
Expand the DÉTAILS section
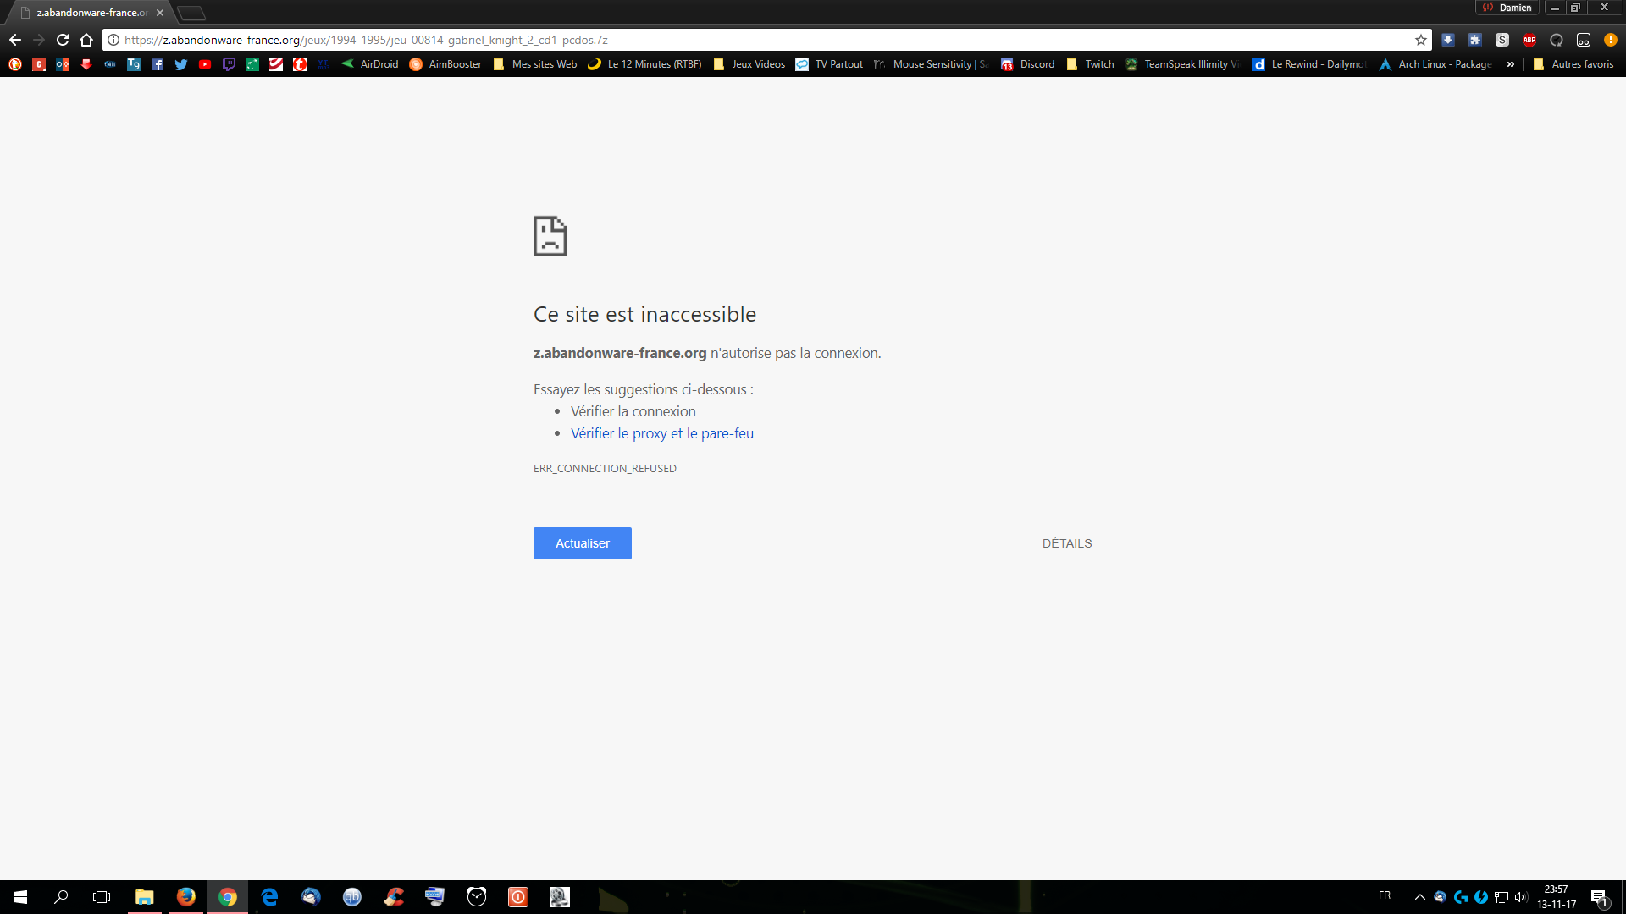[x=1067, y=543]
